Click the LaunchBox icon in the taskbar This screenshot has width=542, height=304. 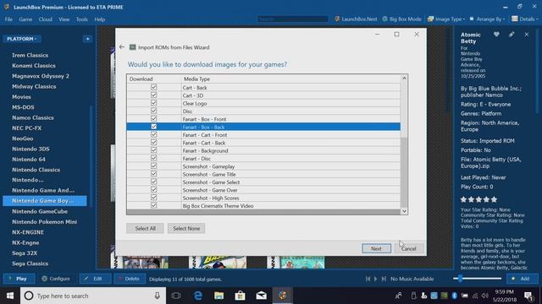point(282,296)
